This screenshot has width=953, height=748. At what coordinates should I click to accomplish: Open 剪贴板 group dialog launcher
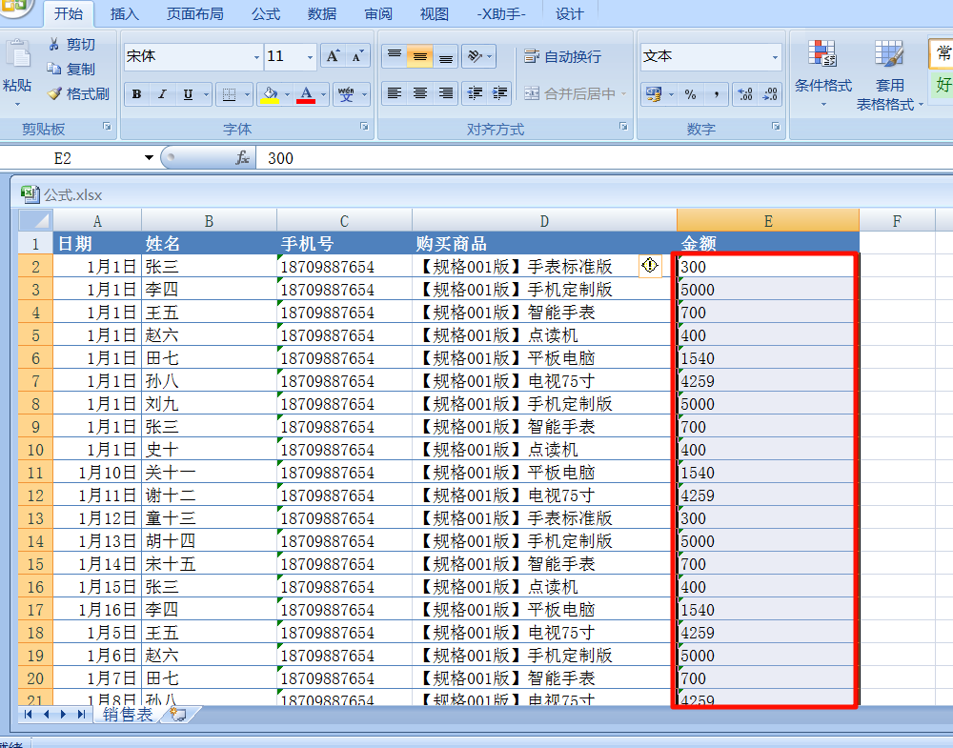tap(107, 127)
